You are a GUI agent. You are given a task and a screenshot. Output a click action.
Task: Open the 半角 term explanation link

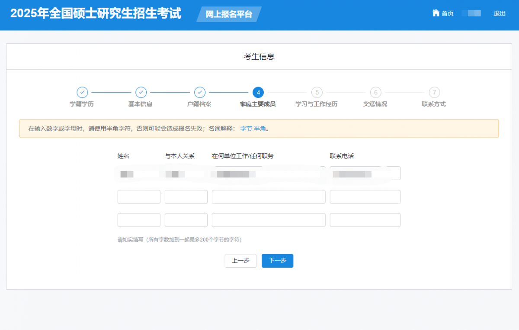pos(259,129)
